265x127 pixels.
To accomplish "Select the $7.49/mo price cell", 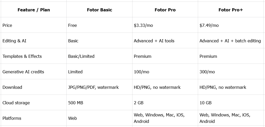I will (209, 25).
